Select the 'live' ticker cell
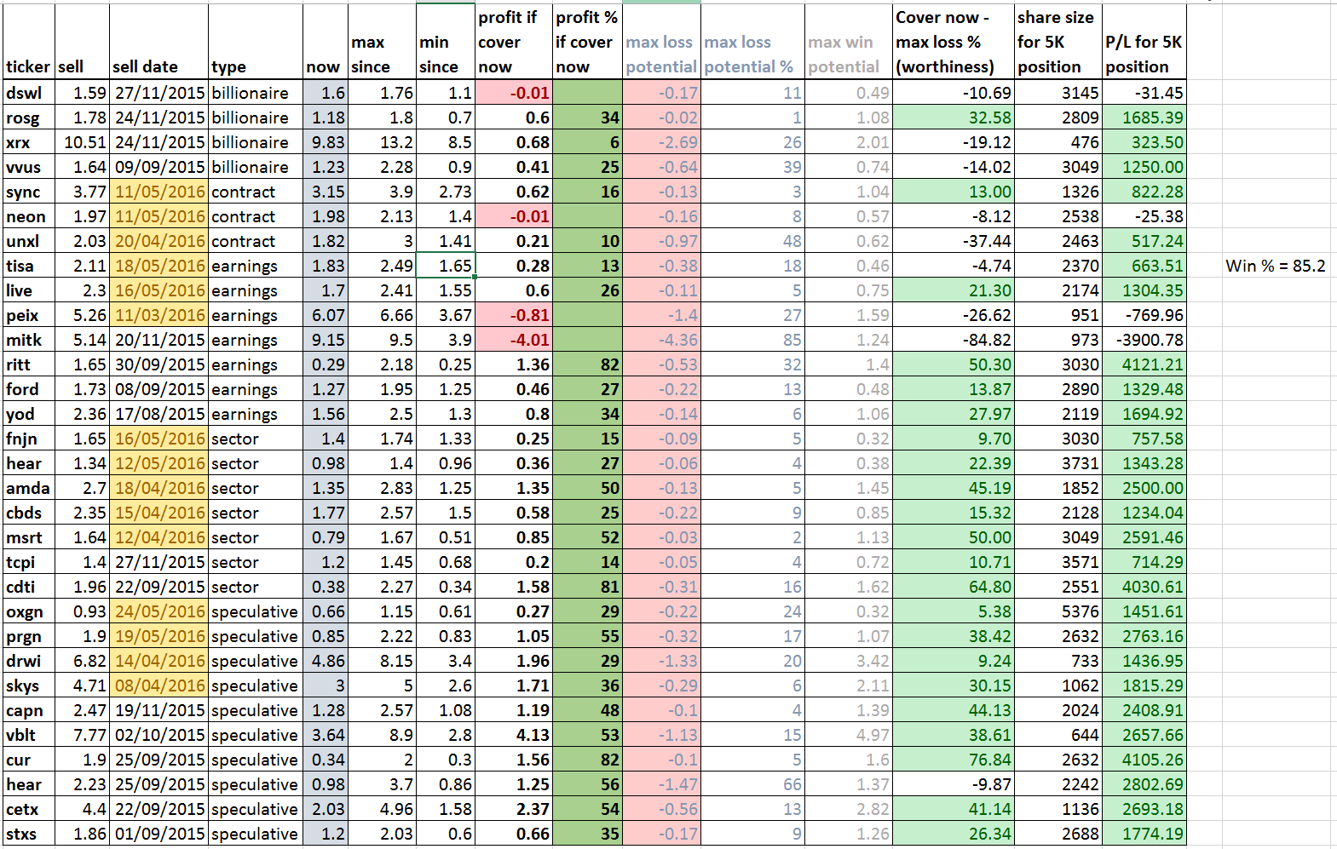 [29, 290]
